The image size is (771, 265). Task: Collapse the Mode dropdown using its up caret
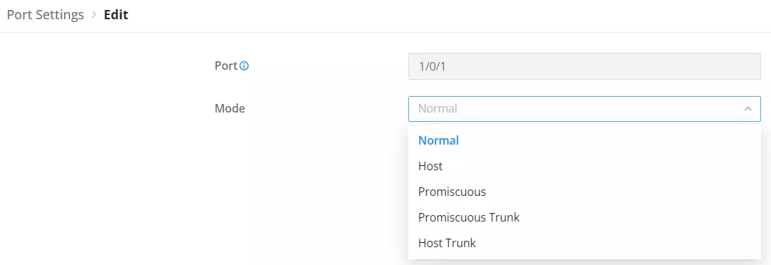pyautogui.click(x=748, y=109)
